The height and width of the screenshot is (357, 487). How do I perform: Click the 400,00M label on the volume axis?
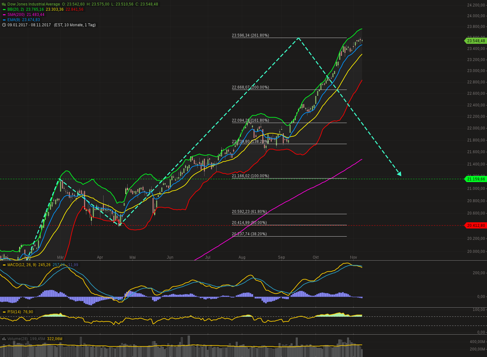477,342
